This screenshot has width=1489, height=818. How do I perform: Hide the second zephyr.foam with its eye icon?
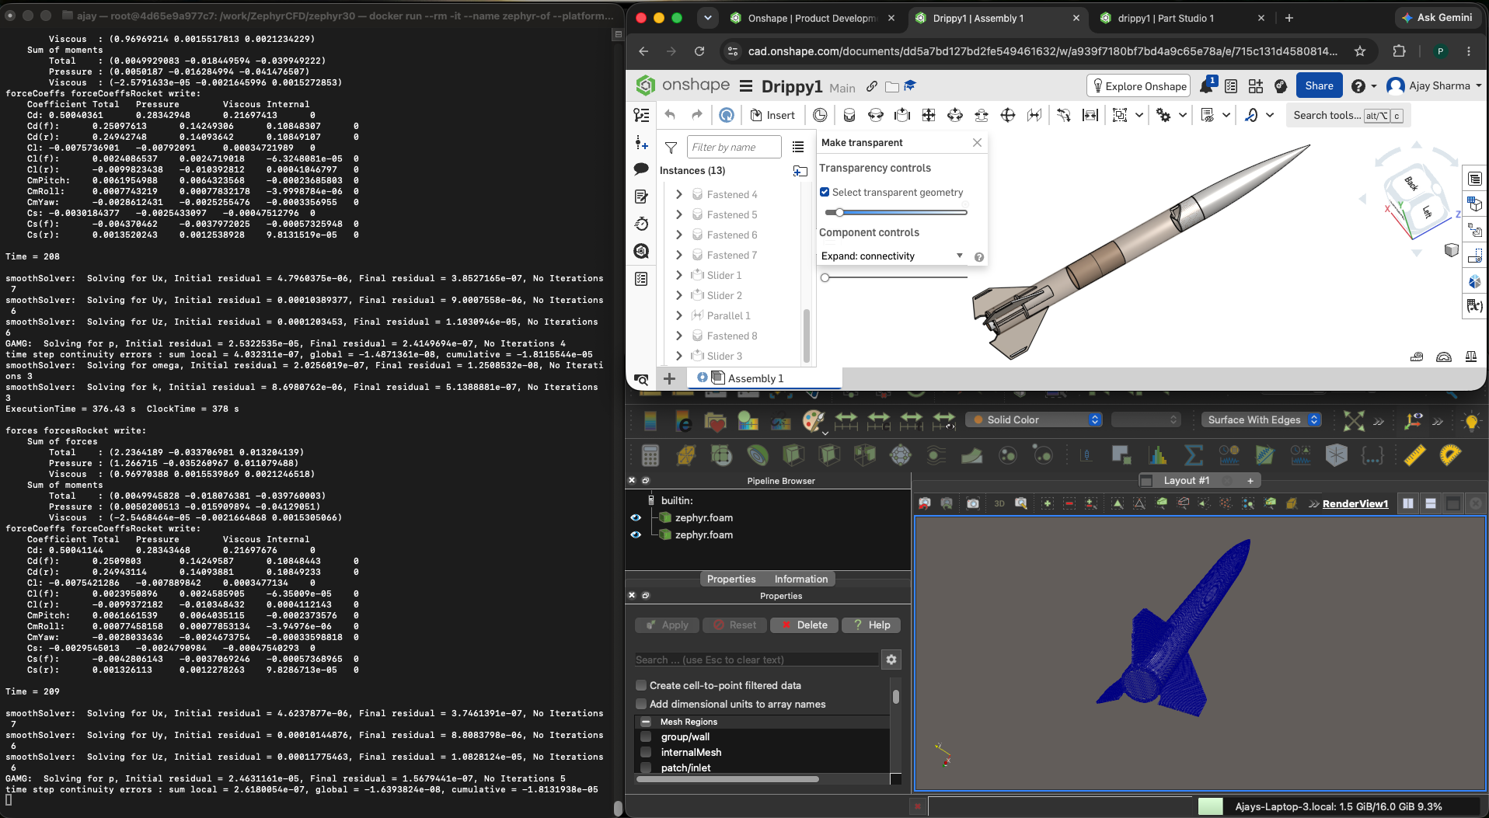636,534
